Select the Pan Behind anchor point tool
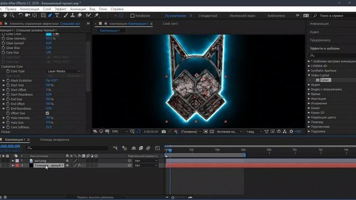 tap(34, 15)
